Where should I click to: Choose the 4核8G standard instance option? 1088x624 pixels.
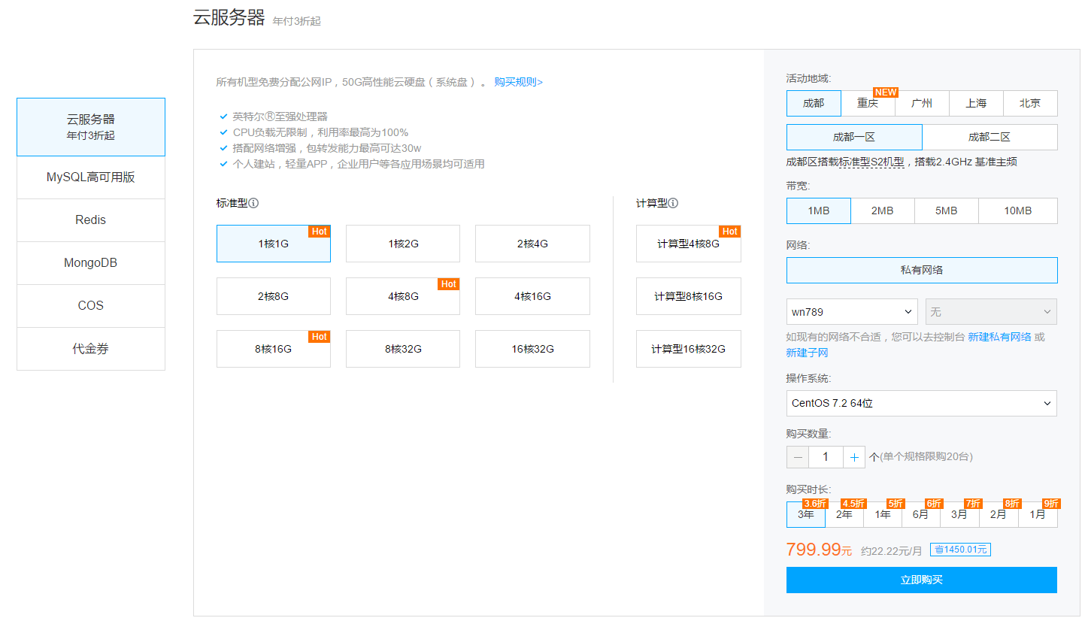pos(403,296)
